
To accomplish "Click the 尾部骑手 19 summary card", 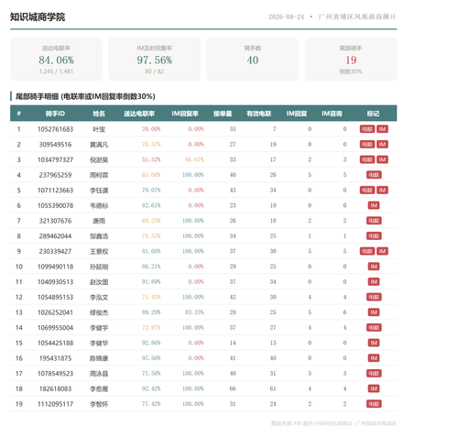I will 351,60.
